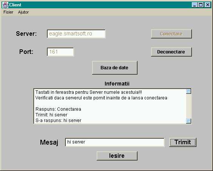Screen dimensions: 213x171
Task: Click the Server address text field
Action: (x=76, y=34)
